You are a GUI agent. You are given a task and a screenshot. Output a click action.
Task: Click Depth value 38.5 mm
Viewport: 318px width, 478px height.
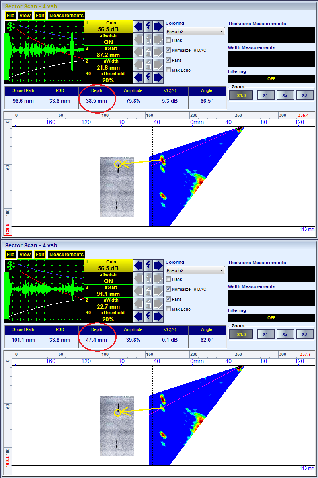coord(97,101)
